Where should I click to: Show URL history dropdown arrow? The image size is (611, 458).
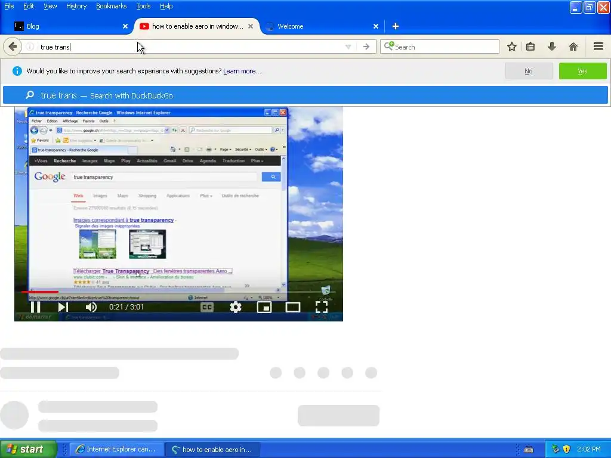tap(348, 47)
